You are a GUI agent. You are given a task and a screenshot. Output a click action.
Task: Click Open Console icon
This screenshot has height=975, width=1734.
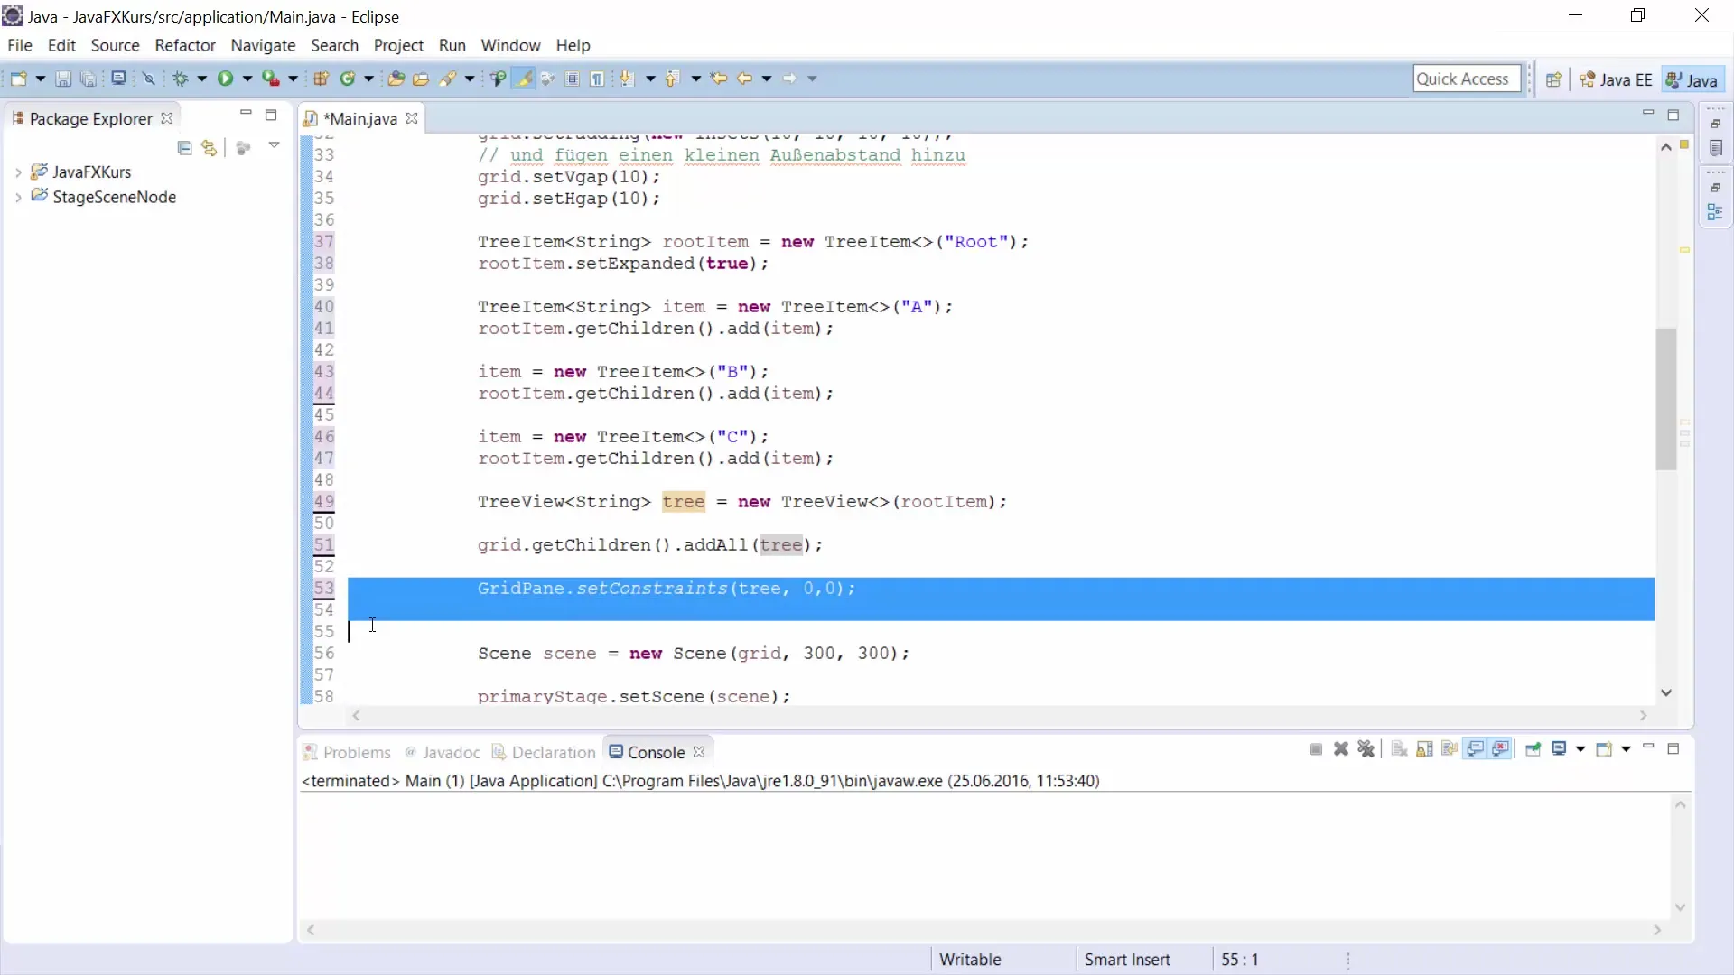1605,749
